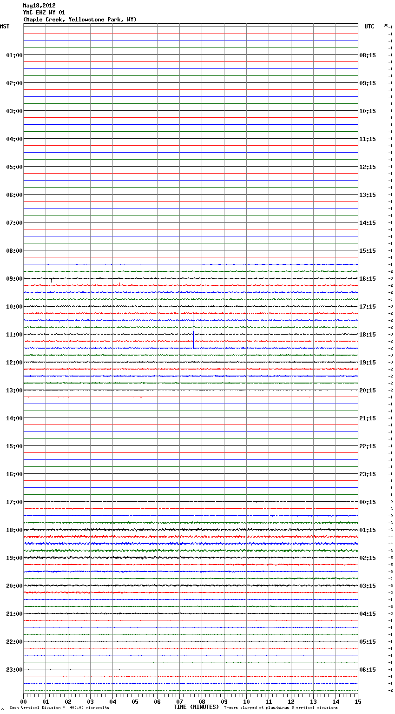Select the 10:00 MST time label
Screen dimensions: 395x714
pyautogui.click(x=14, y=307)
